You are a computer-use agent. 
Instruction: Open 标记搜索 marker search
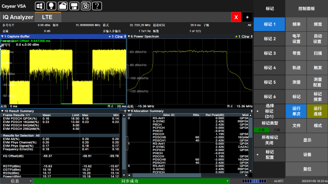click(x=317, y=97)
